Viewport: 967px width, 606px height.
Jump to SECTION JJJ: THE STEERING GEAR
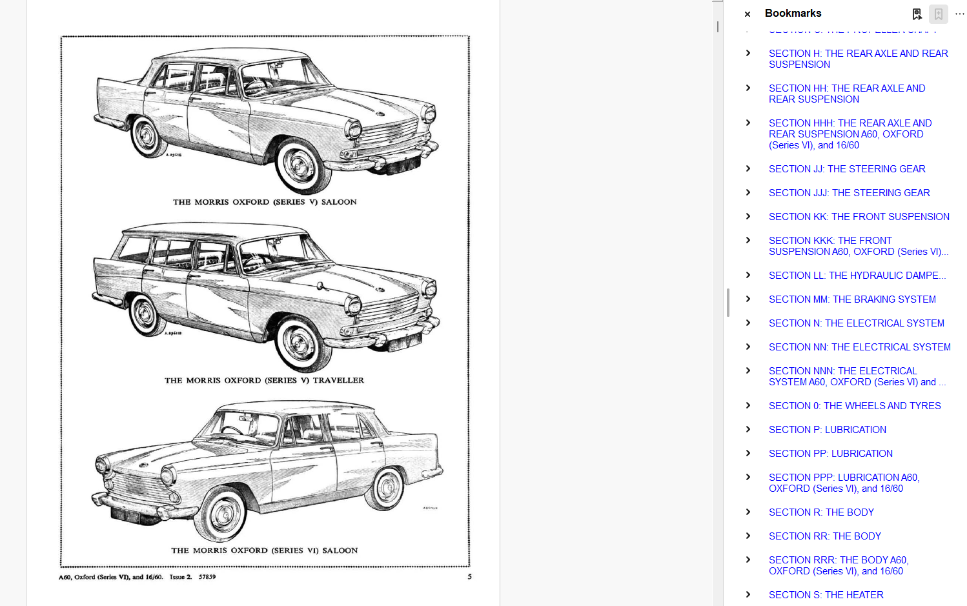click(850, 193)
